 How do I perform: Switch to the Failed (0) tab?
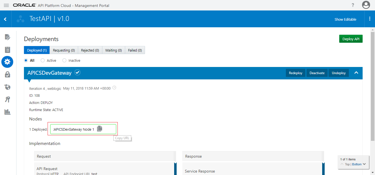pyautogui.click(x=135, y=50)
